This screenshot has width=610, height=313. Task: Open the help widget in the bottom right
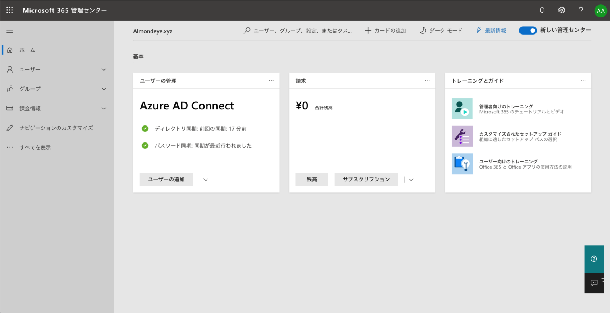594,259
